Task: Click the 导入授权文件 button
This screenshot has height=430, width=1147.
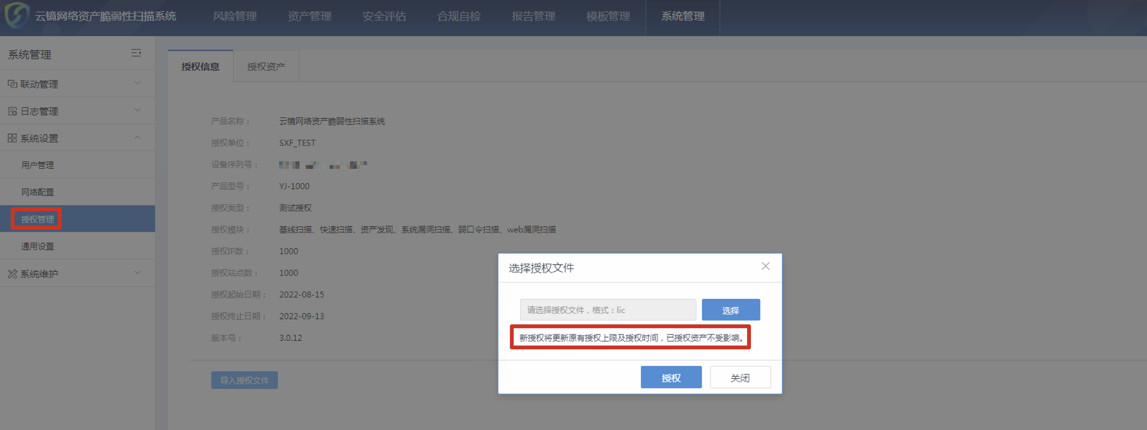Action: [x=245, y=380]
